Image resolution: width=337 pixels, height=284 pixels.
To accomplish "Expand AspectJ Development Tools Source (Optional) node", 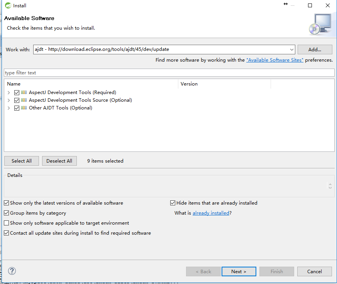I will 8,100.
